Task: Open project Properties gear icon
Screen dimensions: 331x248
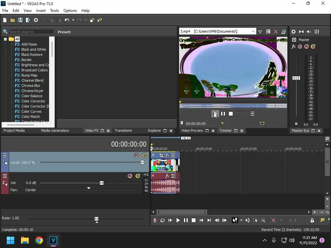Action: coord(36,20)
